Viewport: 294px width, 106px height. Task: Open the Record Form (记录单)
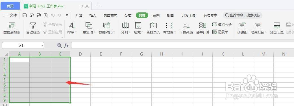pos(220,32)
